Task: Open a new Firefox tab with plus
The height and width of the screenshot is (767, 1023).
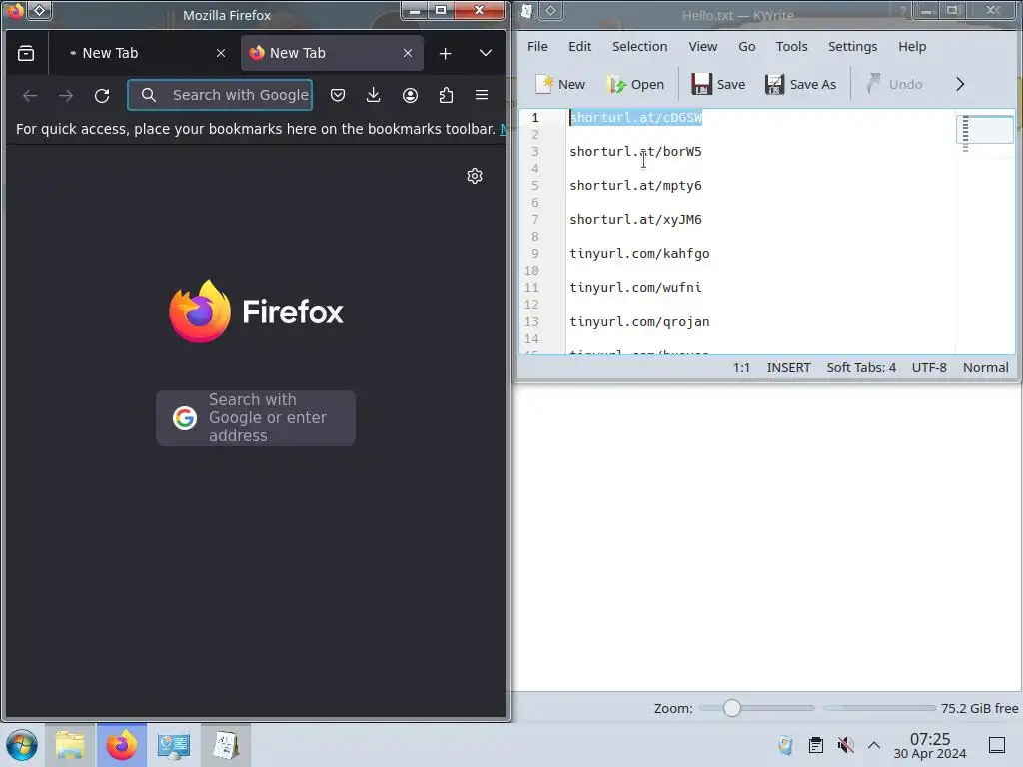Action: click(x=445, y=54)
